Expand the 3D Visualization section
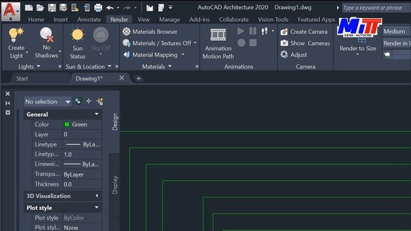 96,196
